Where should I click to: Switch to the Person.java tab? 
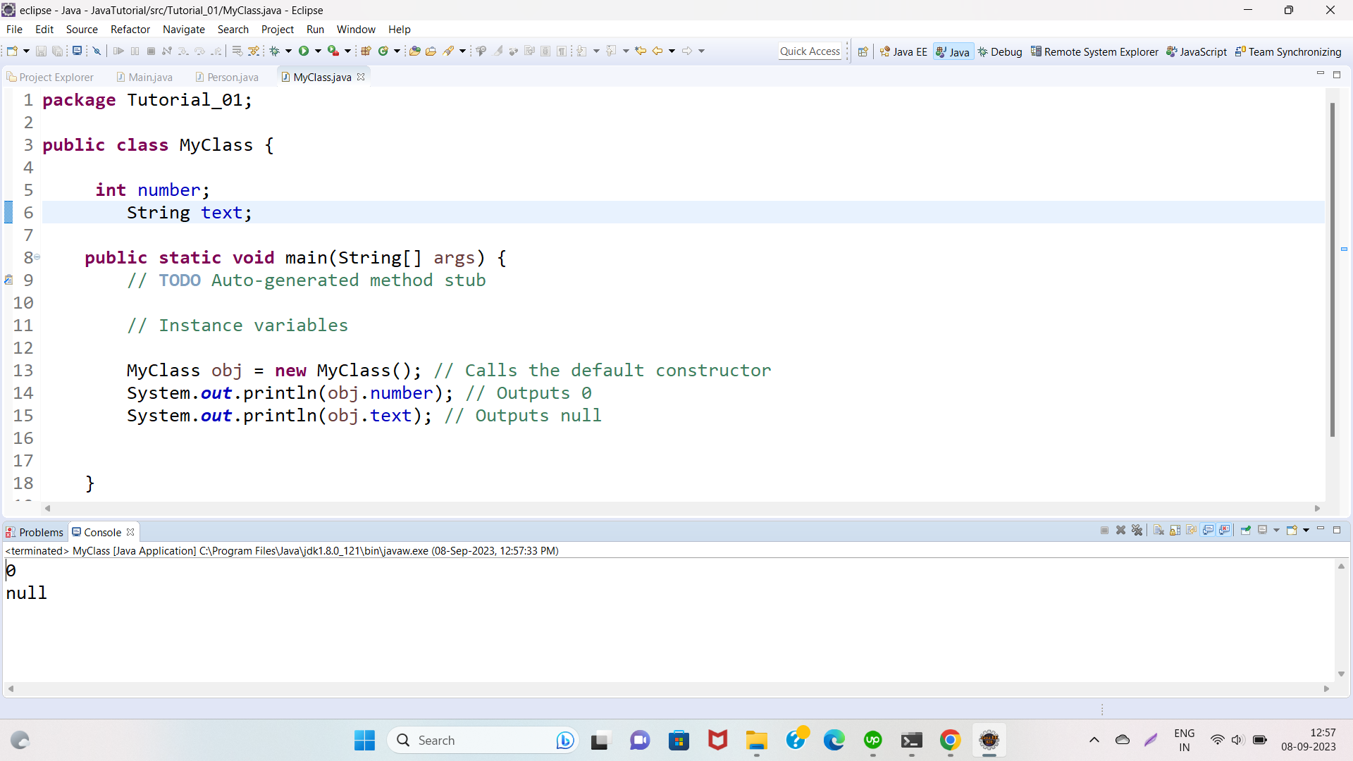point(232,78)
